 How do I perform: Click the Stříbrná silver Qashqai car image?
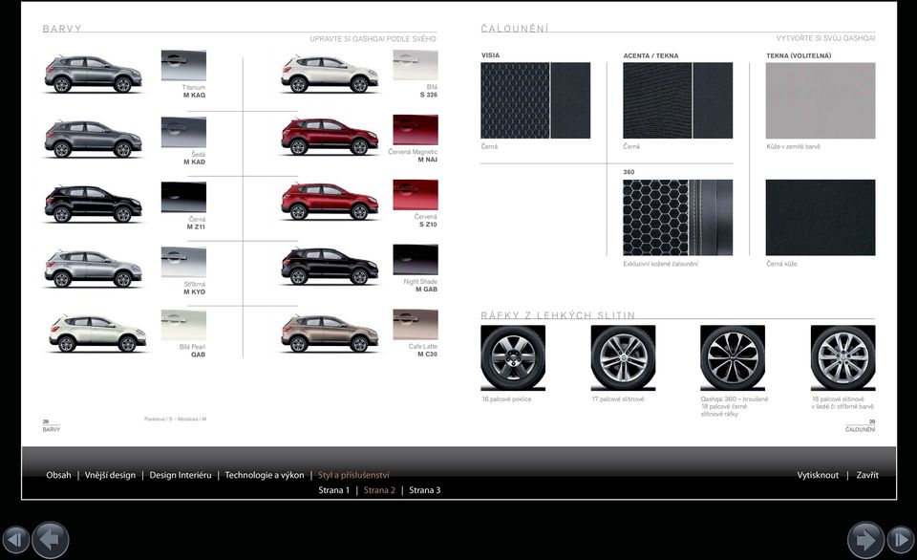[93, 269]
